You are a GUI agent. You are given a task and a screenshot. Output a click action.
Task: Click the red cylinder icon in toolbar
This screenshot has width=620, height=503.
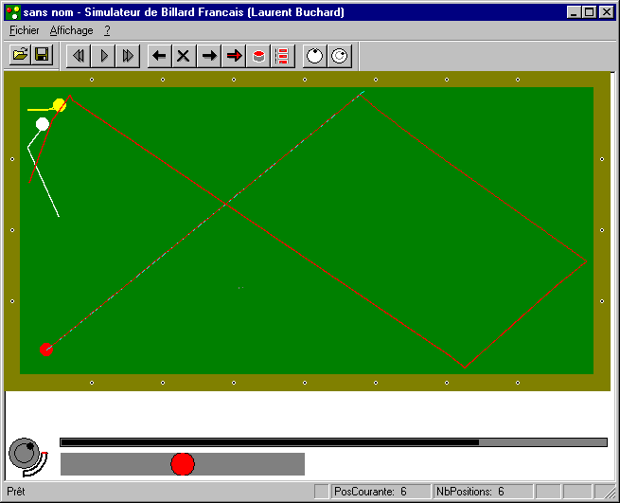257,56
